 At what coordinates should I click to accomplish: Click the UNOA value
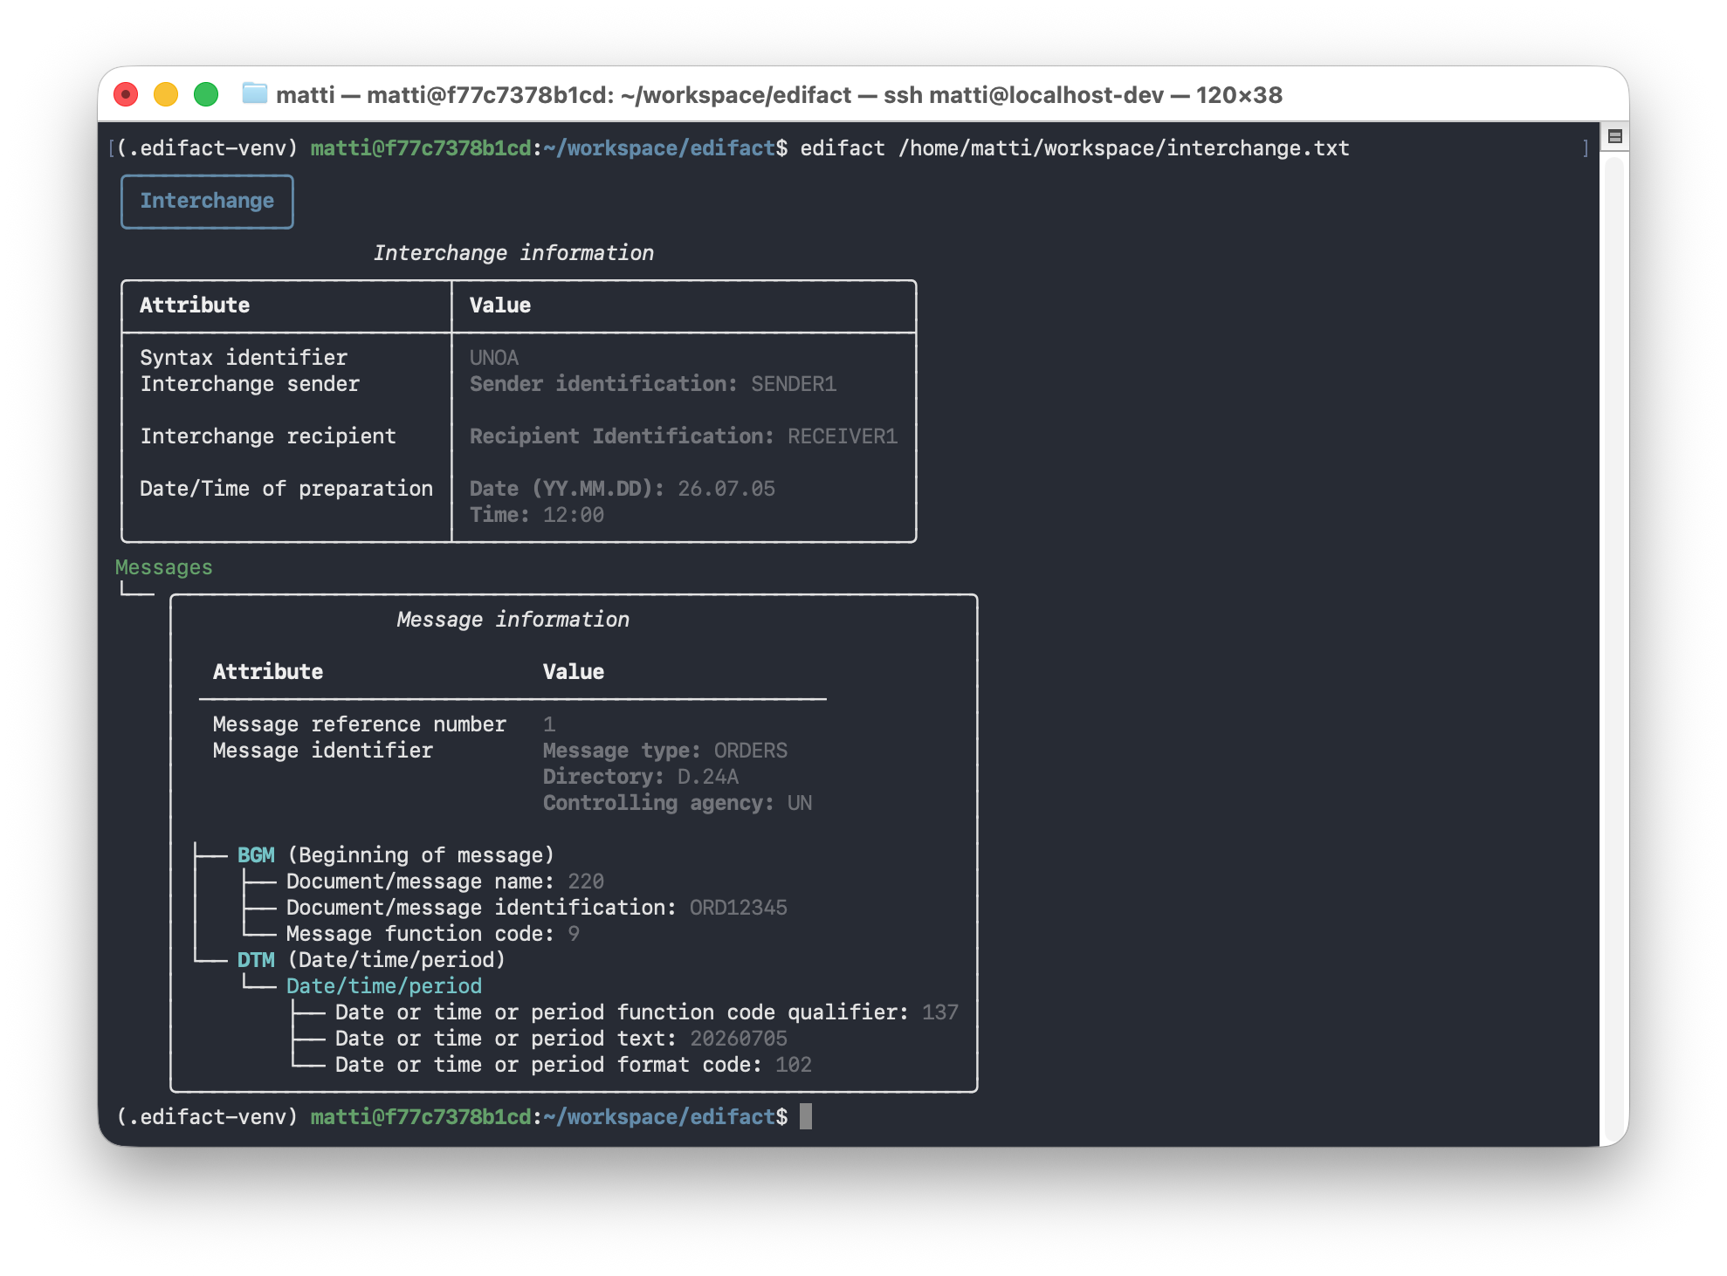494,358
